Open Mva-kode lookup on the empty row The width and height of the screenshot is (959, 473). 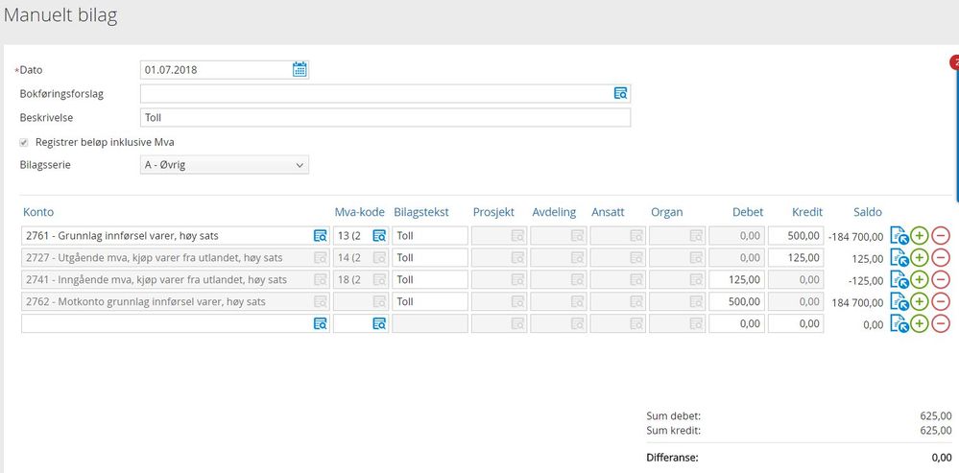click(x=379, y=324)
